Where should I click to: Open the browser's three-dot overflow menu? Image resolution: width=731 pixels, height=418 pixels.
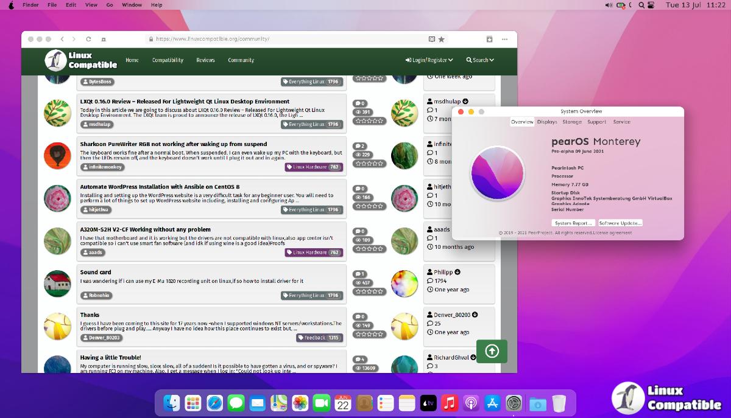pyautogui.click(x=504, y=39)
